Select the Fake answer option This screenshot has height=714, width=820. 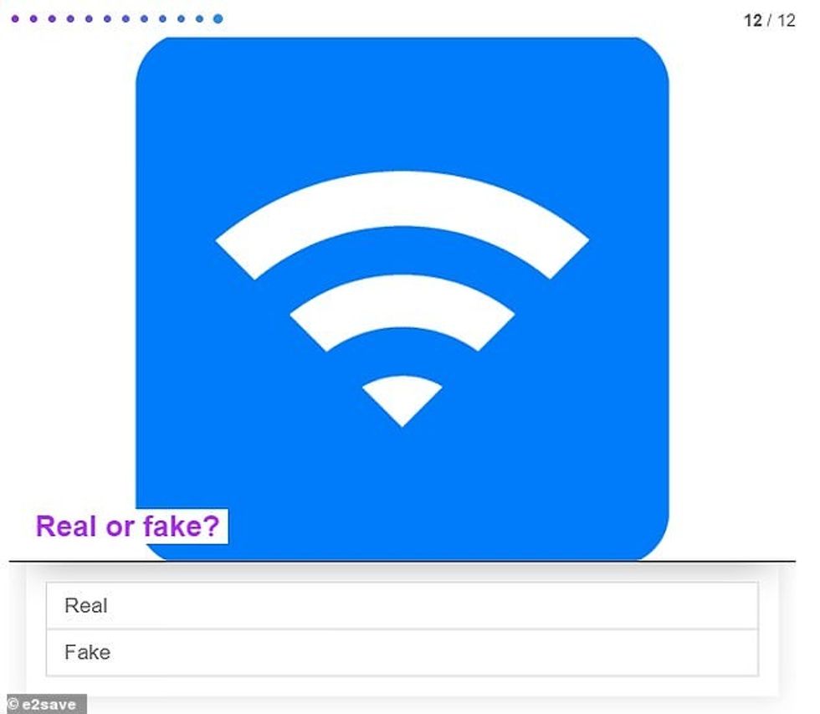(402, 652)
